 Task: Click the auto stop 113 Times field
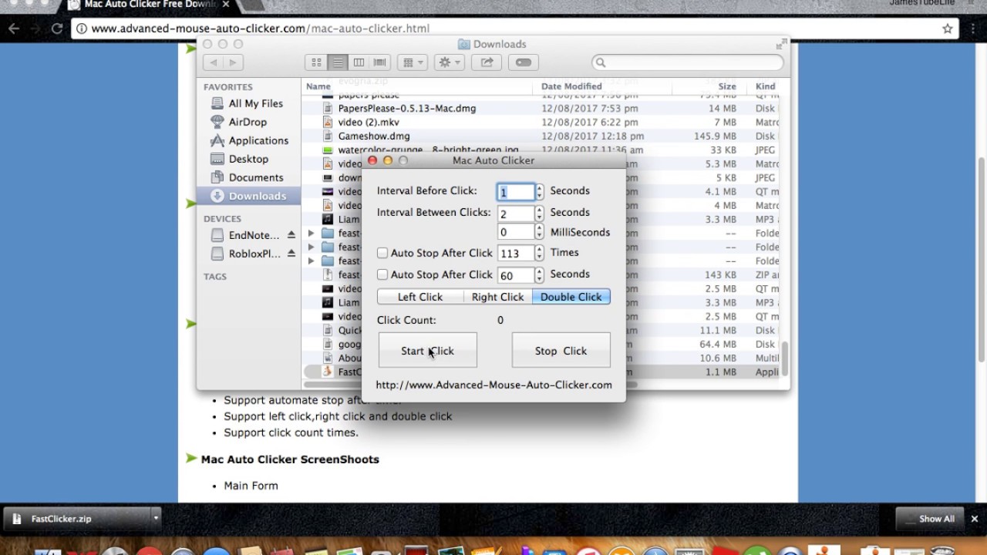tap(516, 253)
